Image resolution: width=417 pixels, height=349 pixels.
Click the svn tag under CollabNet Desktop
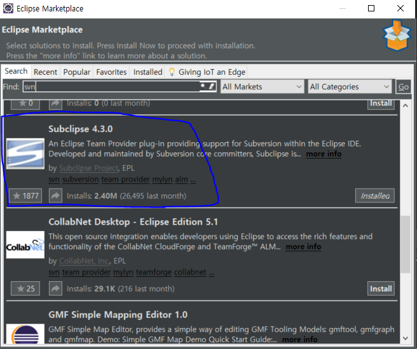click(54, 272)
